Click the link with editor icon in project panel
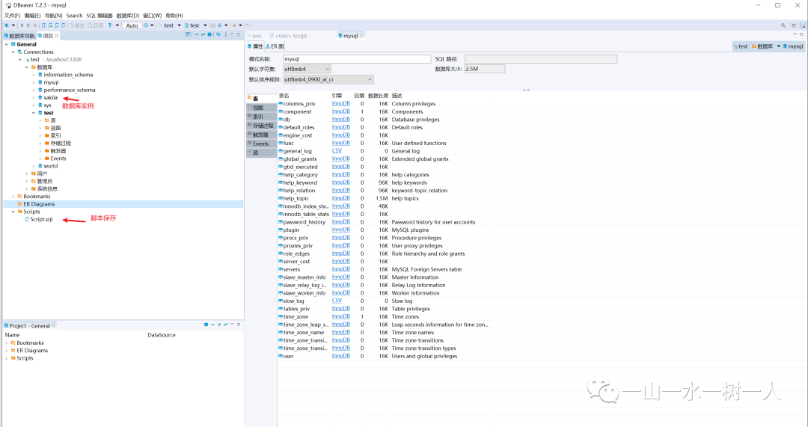The width and height of the screenshot is (808, 427). (x=203, y=34)
